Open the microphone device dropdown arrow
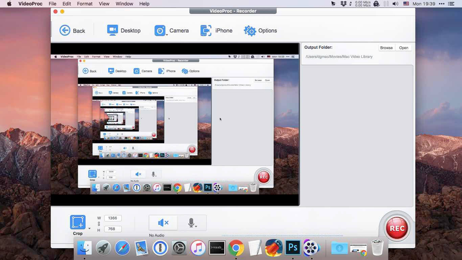Screen dimensions: 462x260 [x=196, y=226]
